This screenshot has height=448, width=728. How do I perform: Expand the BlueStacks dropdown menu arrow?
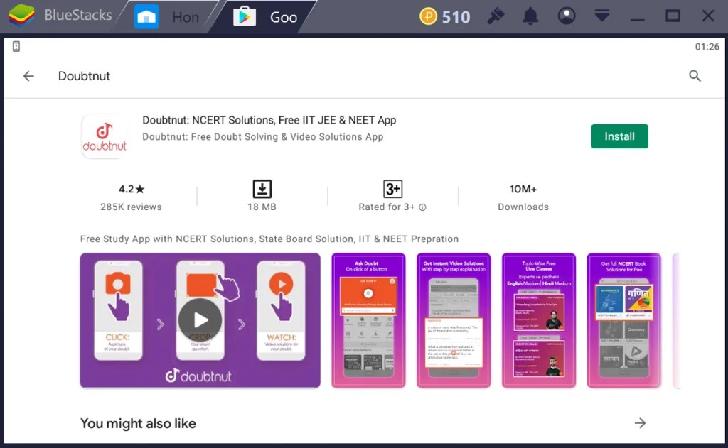point(601,16)
